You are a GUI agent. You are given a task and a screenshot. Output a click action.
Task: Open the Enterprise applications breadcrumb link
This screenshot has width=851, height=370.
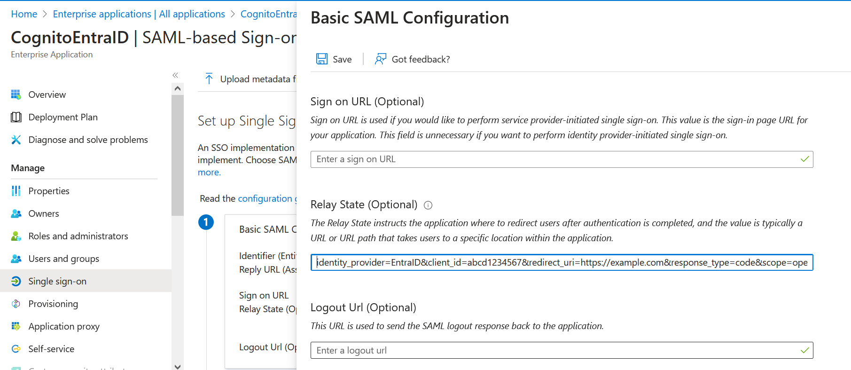click(x=139, y=14)
